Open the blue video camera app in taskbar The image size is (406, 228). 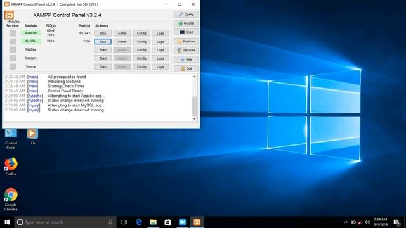(182, 222)
